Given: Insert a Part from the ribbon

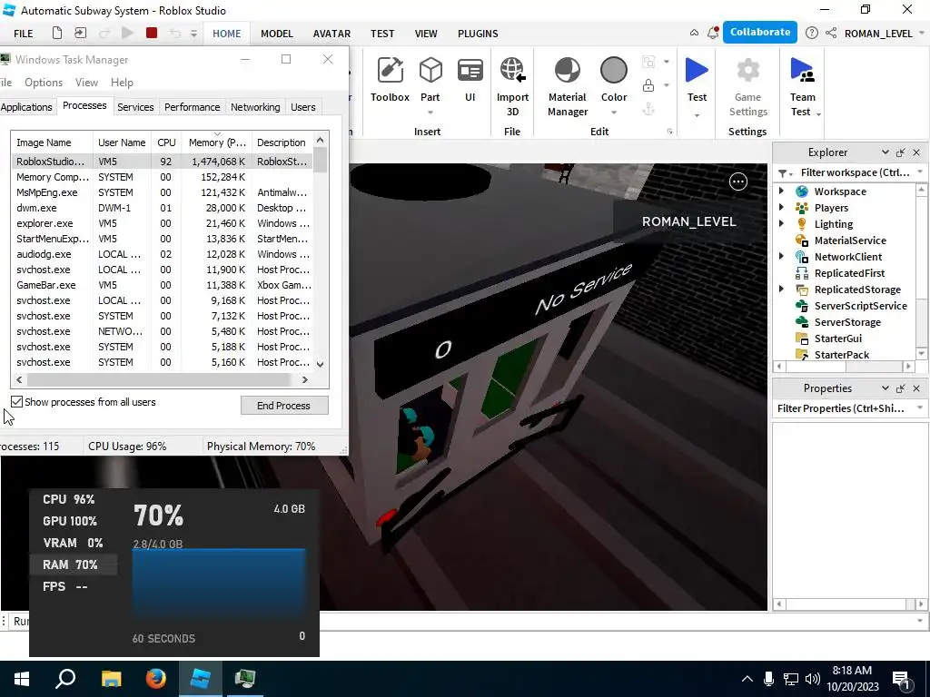Looking at the screenshot, I should [x=430, y=79].
